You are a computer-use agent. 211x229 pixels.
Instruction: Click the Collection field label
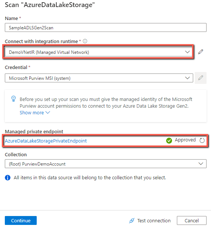(16, 154)
